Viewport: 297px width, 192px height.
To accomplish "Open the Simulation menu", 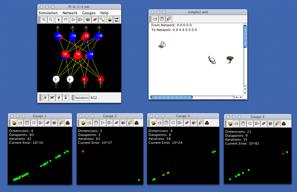I will (48, 13).
